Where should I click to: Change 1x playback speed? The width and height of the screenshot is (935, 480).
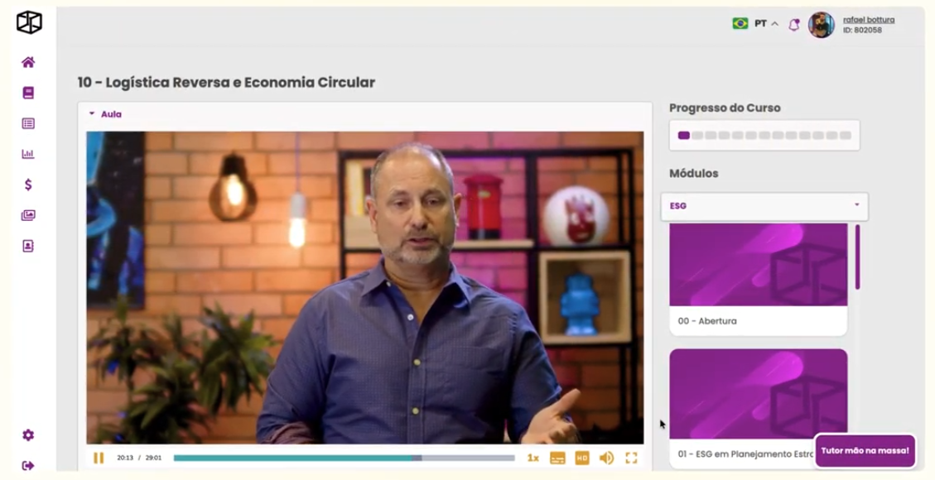coord(533,458)
